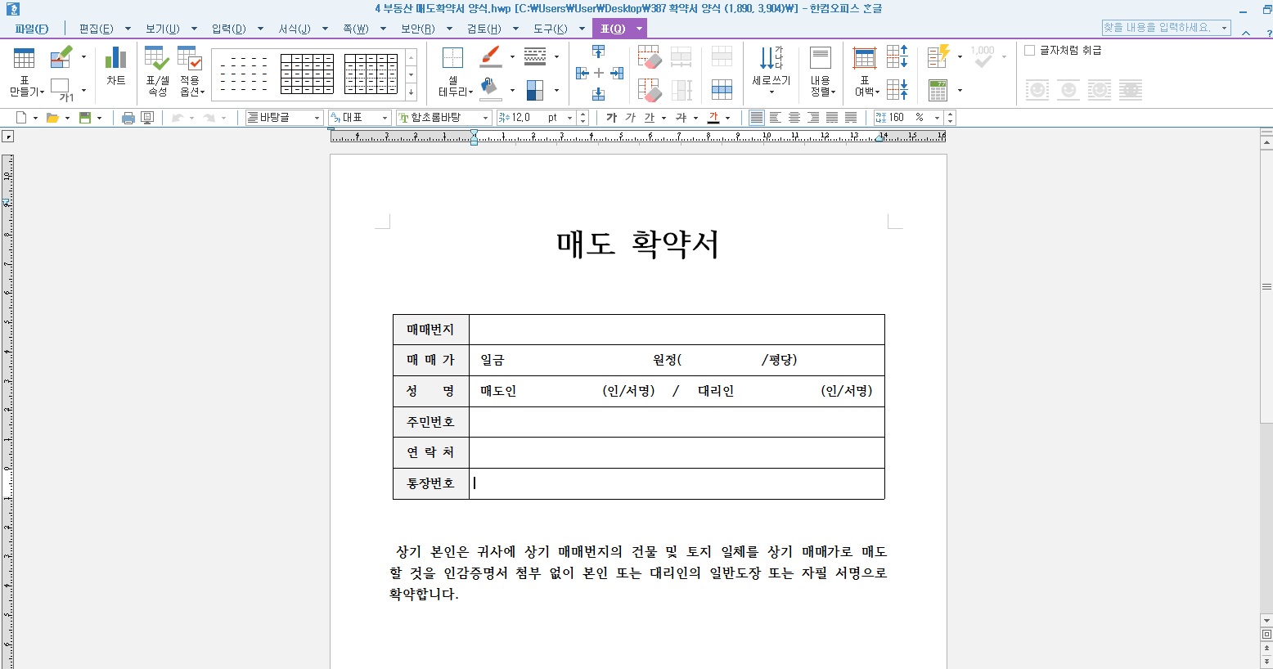Print the document with the printer icon

click(x=128, y=118)
